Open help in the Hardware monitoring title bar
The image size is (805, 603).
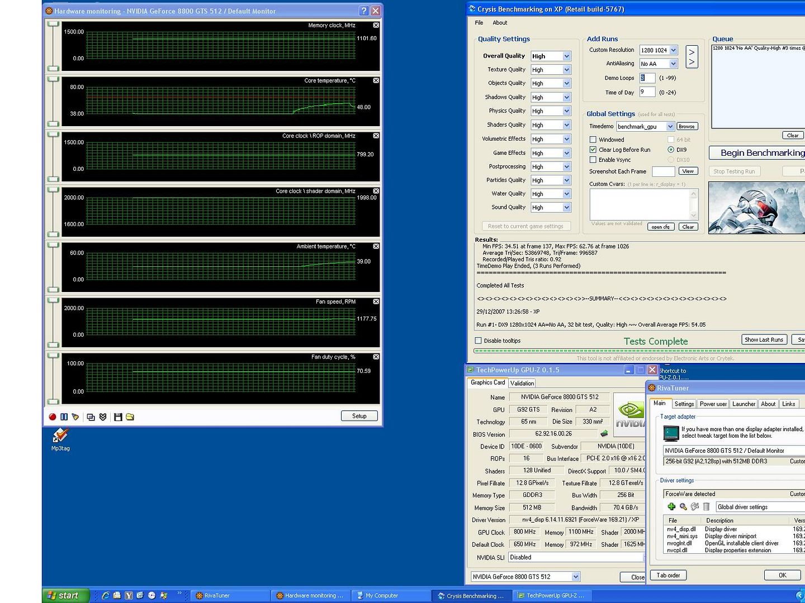363,11
